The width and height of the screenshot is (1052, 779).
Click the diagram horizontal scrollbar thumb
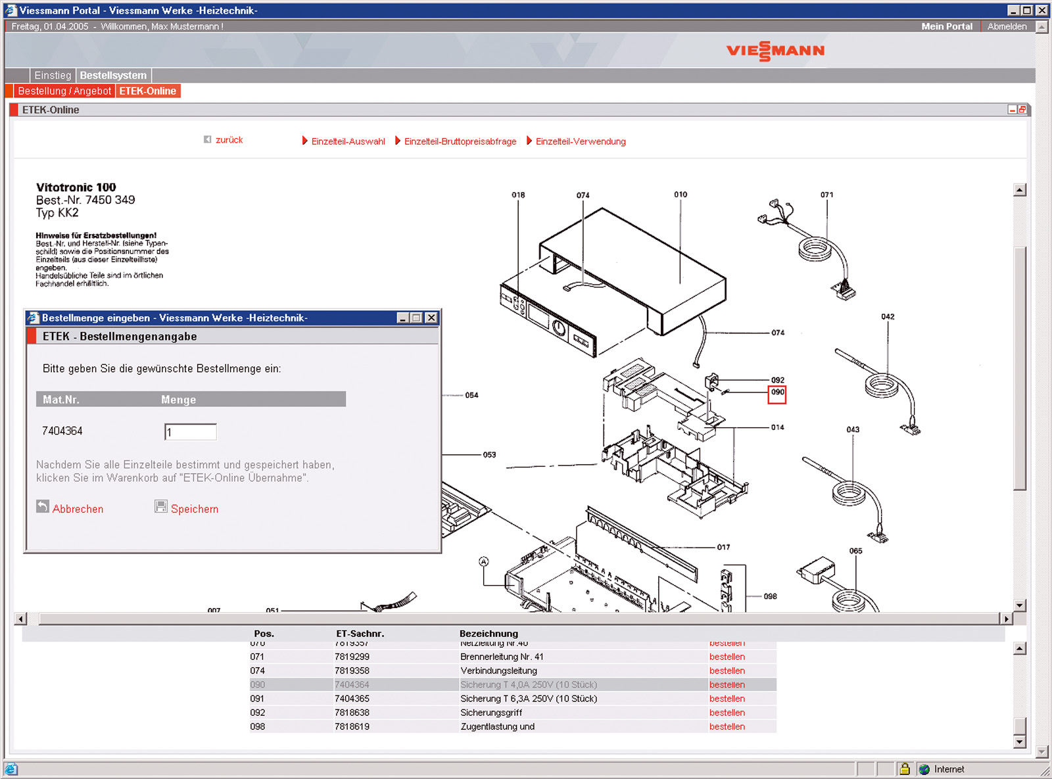[519, 619]
